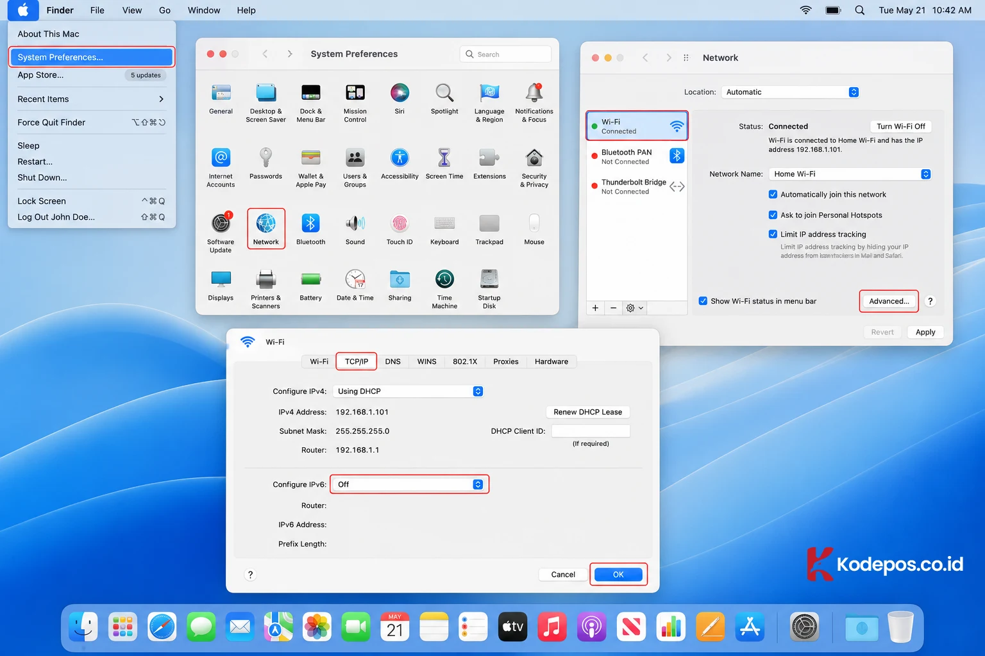Launch Safari from the Dock
985x656 pixels.
162,627
